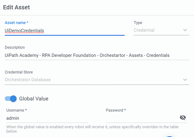Click the Orchestrator Database store value

tap(28, 80)
